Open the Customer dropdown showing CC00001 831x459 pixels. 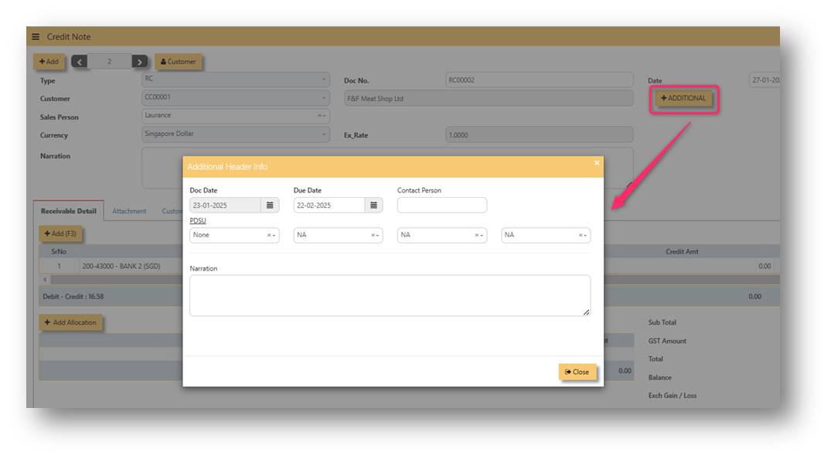236,98
